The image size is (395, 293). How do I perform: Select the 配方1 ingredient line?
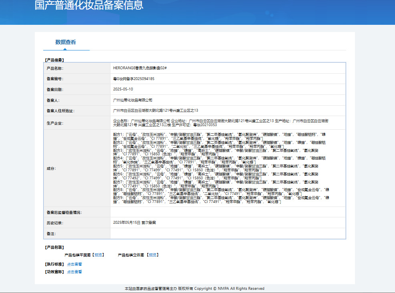point(219,136)
